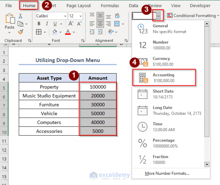Click the Wrap Text icon

117,16
